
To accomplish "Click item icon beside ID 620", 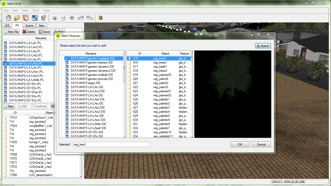I will (x=130, y=79).
